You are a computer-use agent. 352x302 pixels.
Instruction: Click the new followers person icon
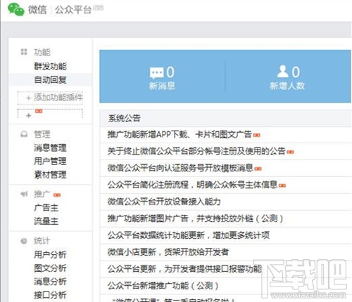click(282, 72)
